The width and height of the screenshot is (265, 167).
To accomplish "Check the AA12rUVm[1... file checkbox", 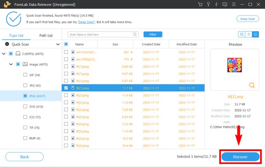I will pyautogui.click(x=66, y=52).
